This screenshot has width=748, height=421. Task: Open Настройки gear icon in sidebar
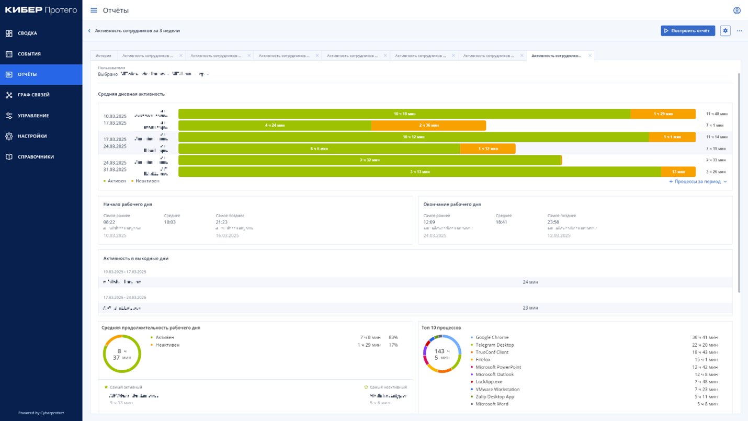click(x=9, y=136)
